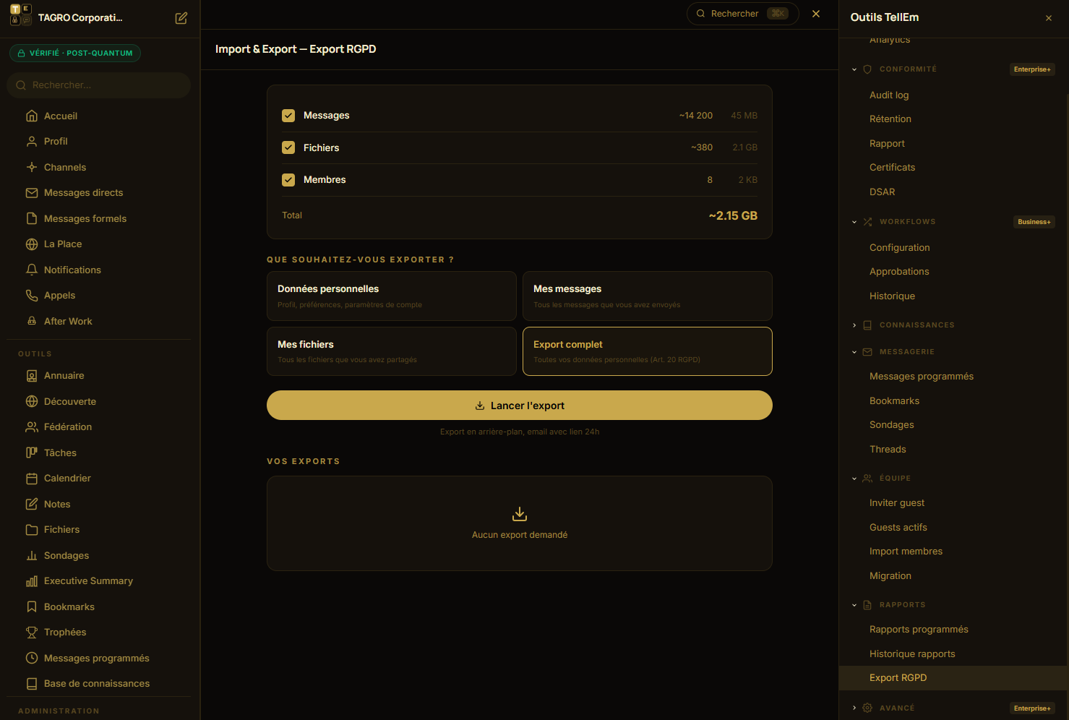
Task: Uncheck the Fichiers checkbox
Action: [x=288, y=147]
